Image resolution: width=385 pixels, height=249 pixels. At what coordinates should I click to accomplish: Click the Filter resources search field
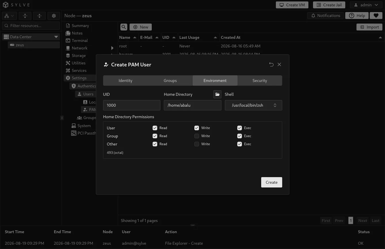[31, 26]
